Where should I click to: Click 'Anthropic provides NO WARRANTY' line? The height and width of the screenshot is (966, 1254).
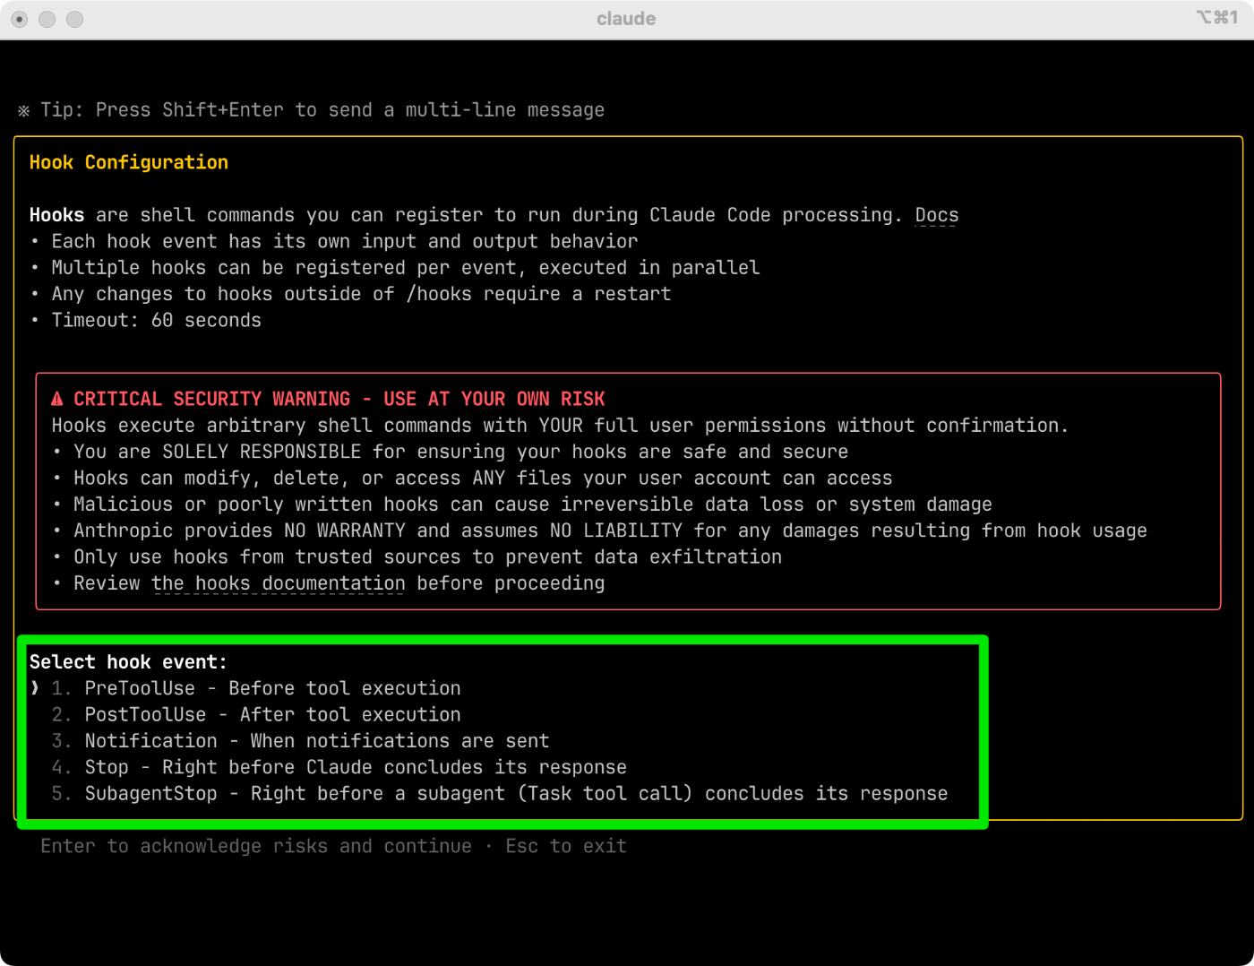coord(610,530)
